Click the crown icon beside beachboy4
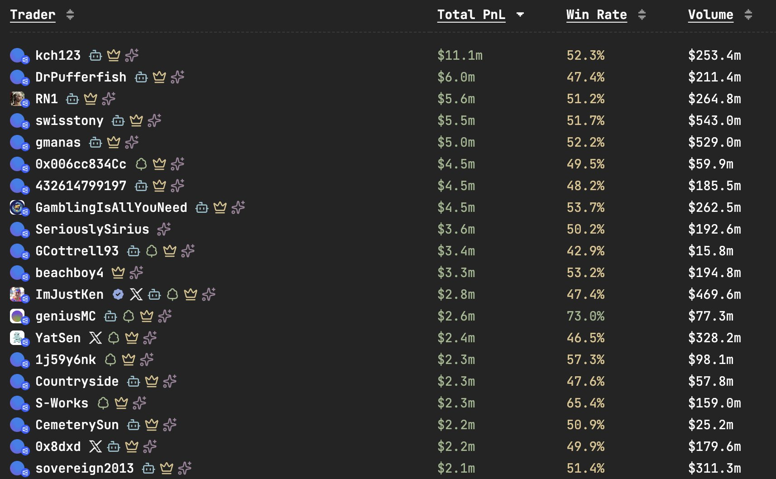Screen dimensions: 776x479 [x=118, y=273]
